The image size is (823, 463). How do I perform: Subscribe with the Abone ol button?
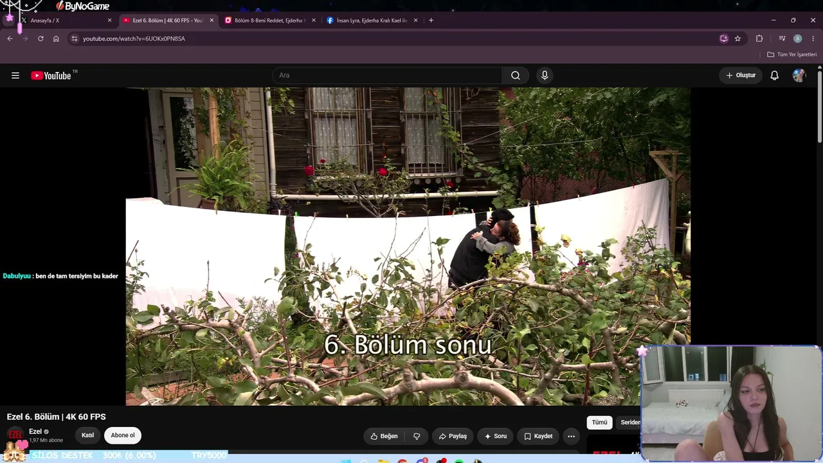click(x=123, y=435)
